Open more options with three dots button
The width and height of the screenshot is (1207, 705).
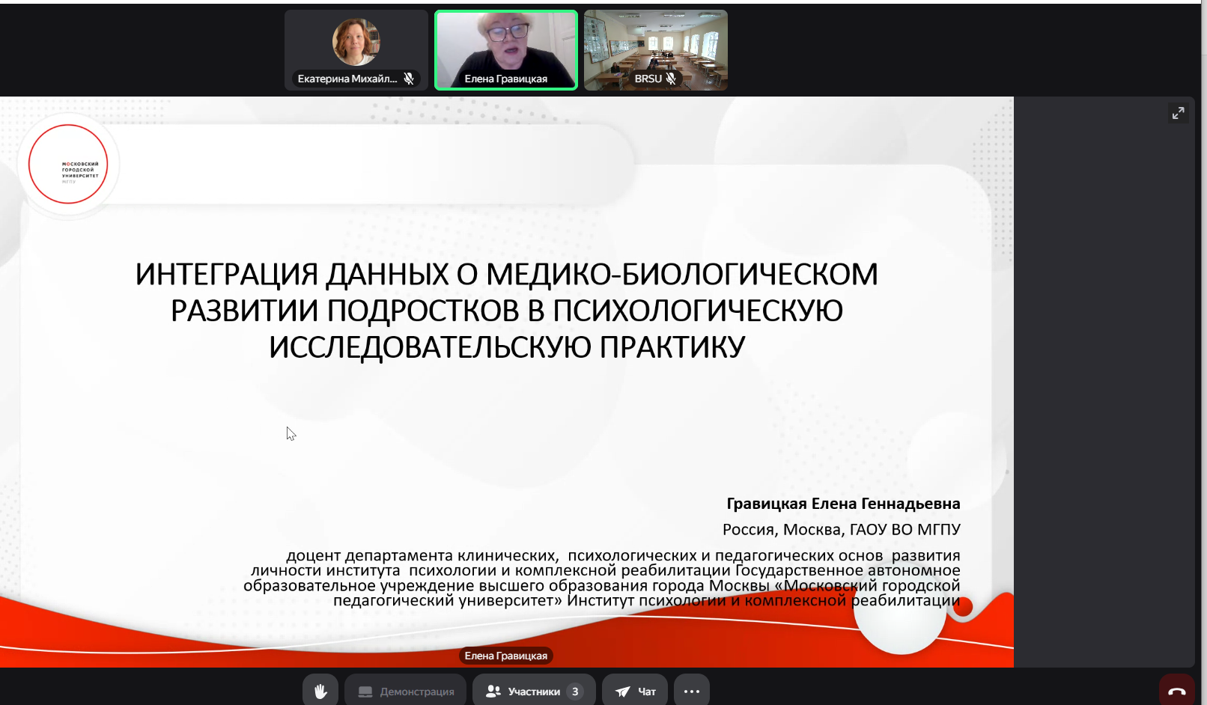tap(691, 691)
